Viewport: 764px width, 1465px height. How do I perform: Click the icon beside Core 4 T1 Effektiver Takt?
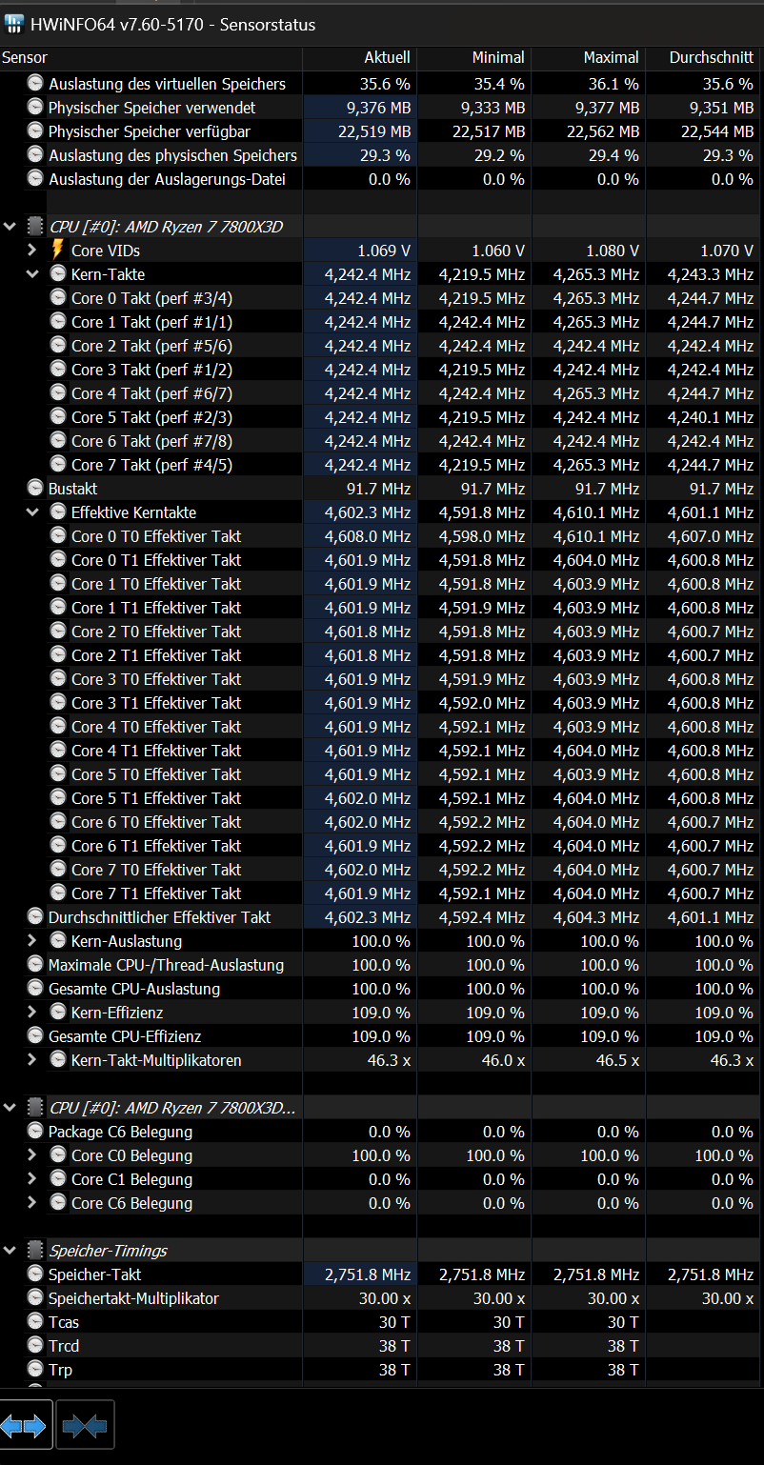click(58, 751)
